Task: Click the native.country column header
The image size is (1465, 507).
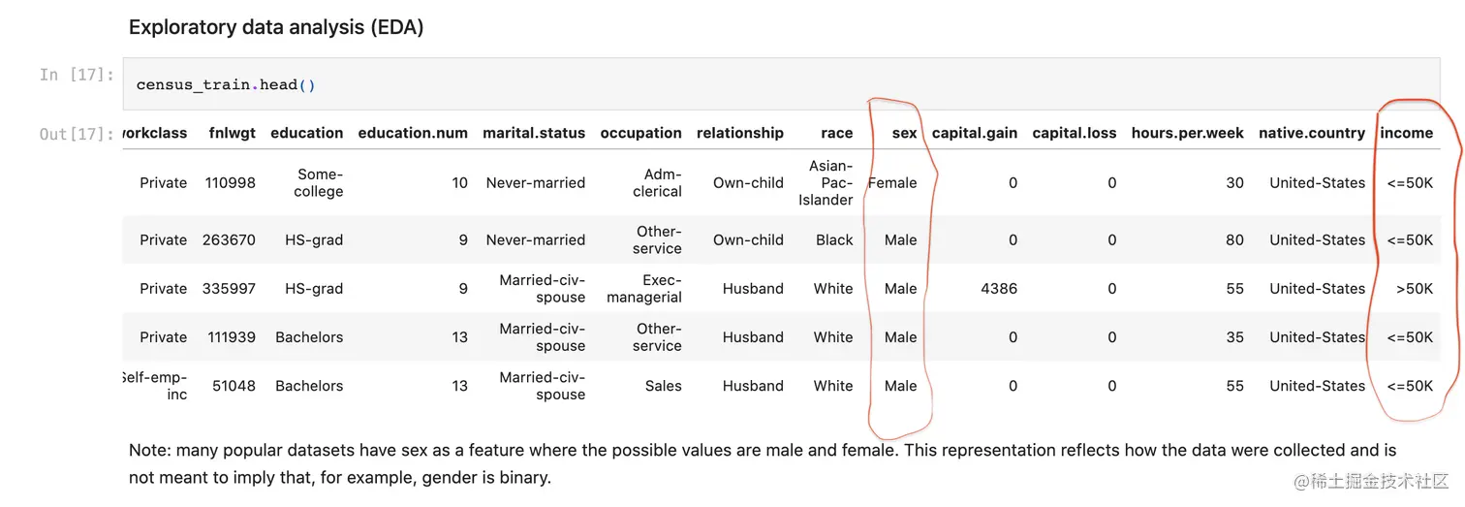Action: (1311, 133)
